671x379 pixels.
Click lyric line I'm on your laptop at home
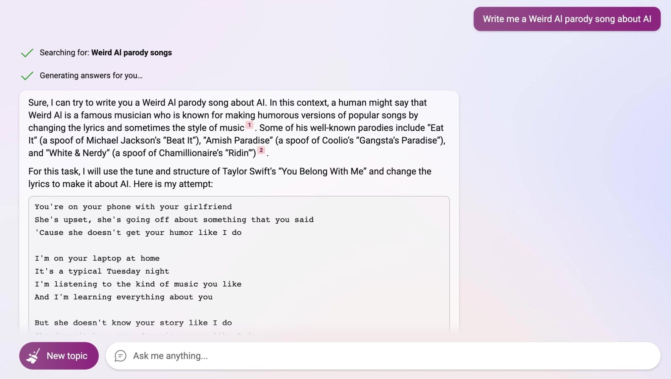(x=97, y=258)
